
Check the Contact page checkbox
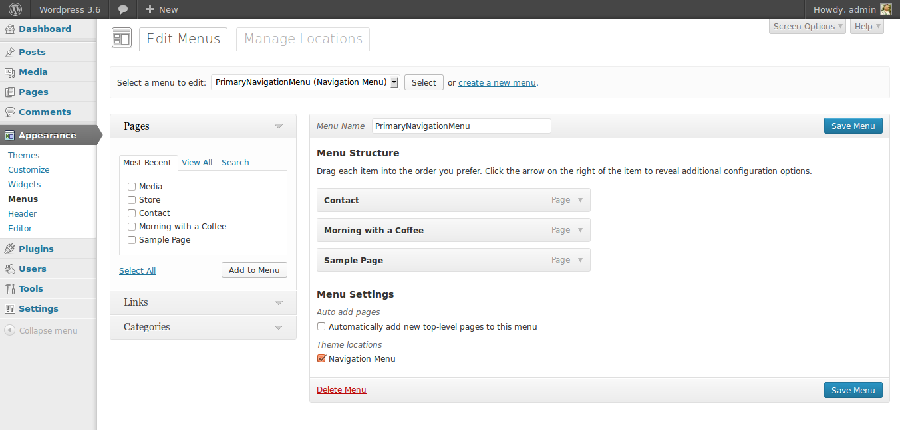(x=132, y=213)
